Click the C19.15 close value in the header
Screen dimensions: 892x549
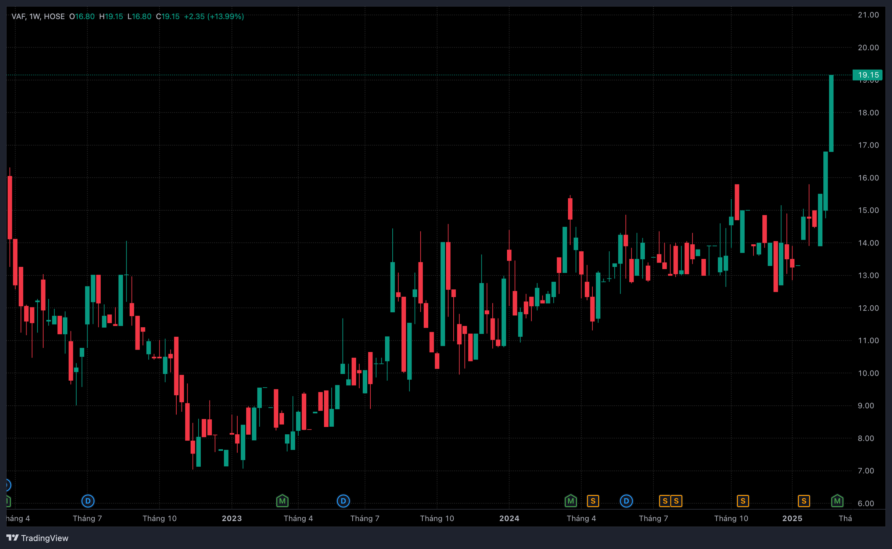(x=168, y=16)
